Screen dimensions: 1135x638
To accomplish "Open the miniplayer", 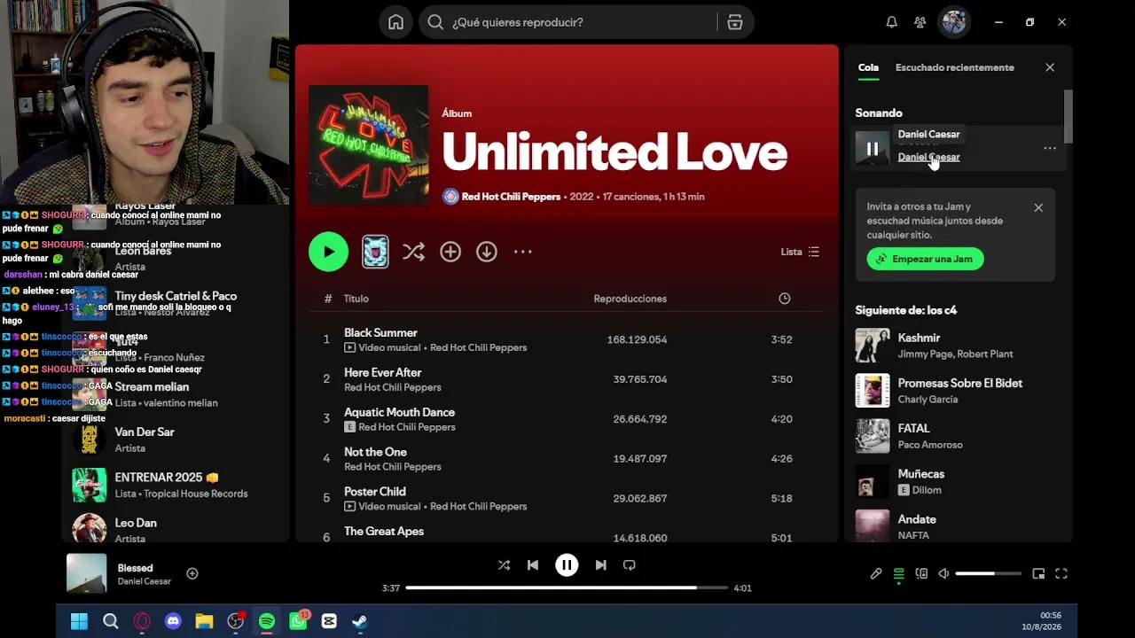I will point(1038,574).
